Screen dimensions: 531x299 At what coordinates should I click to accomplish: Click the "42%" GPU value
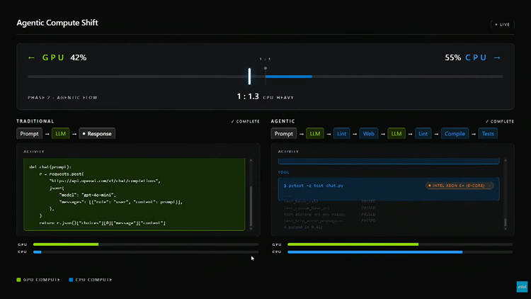pos(78,57)
